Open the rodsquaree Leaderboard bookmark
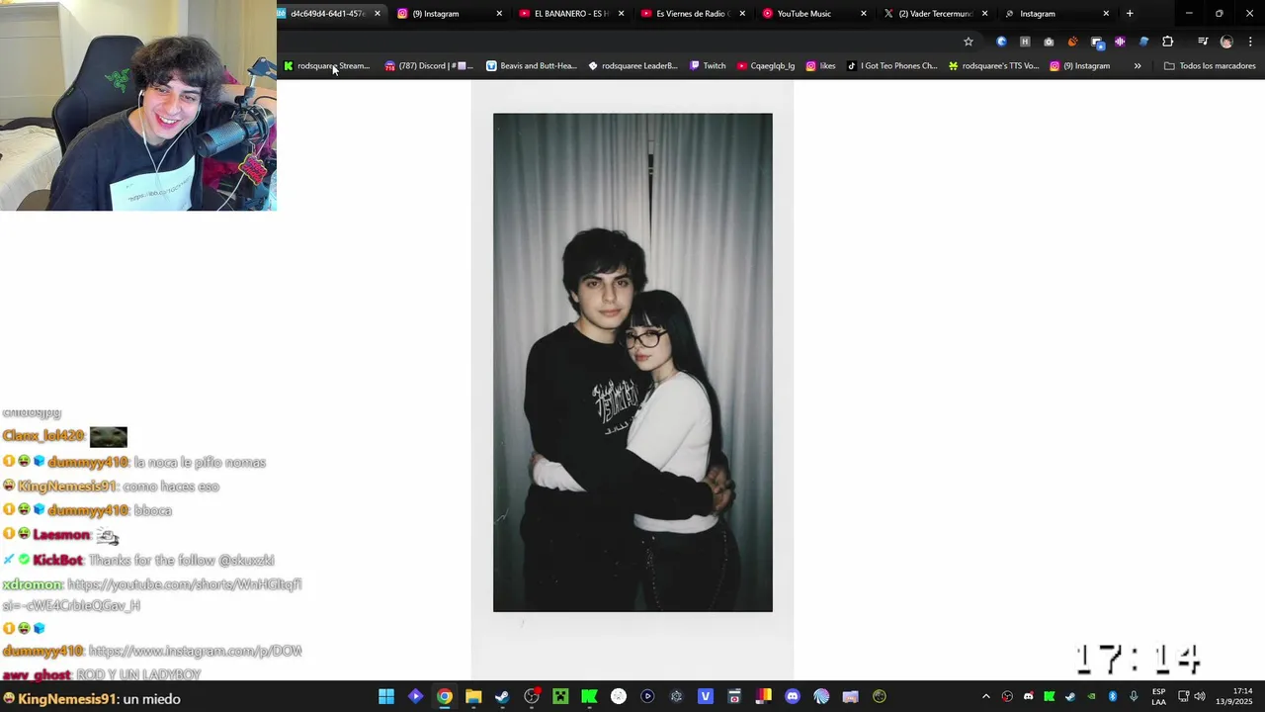This screenshot has width=1265, height=712. 632,66
